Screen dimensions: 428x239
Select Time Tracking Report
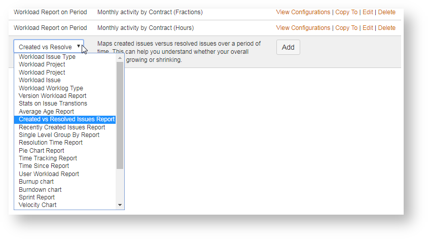[48, 158]
